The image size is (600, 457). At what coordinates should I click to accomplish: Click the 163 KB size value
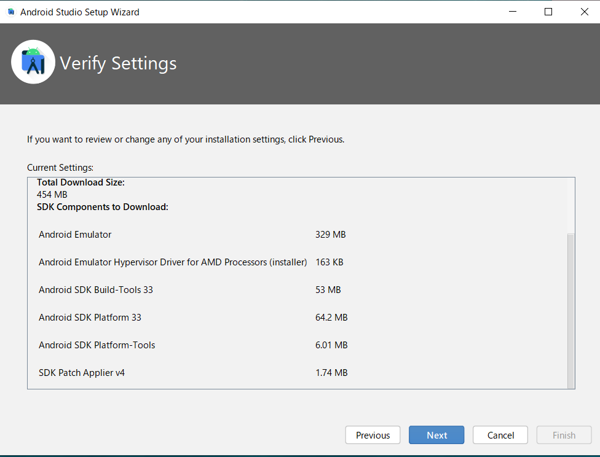329,262
